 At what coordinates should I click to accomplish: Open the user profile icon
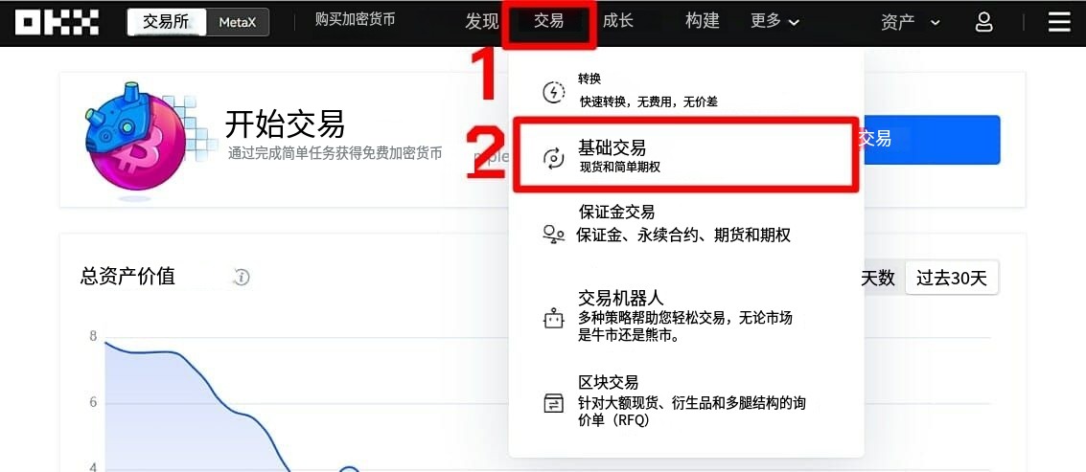983,22
